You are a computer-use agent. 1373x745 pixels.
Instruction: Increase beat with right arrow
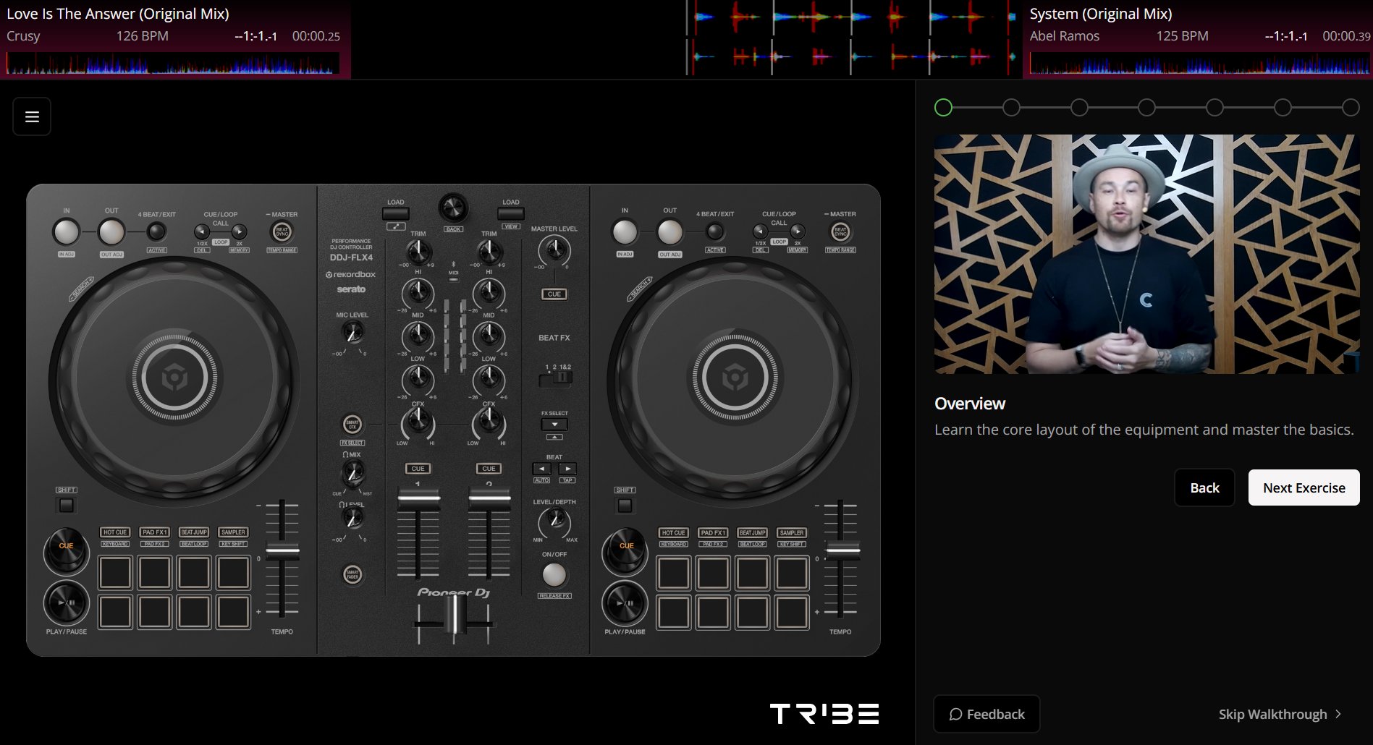pyautogui.click(x=568, y=469)
